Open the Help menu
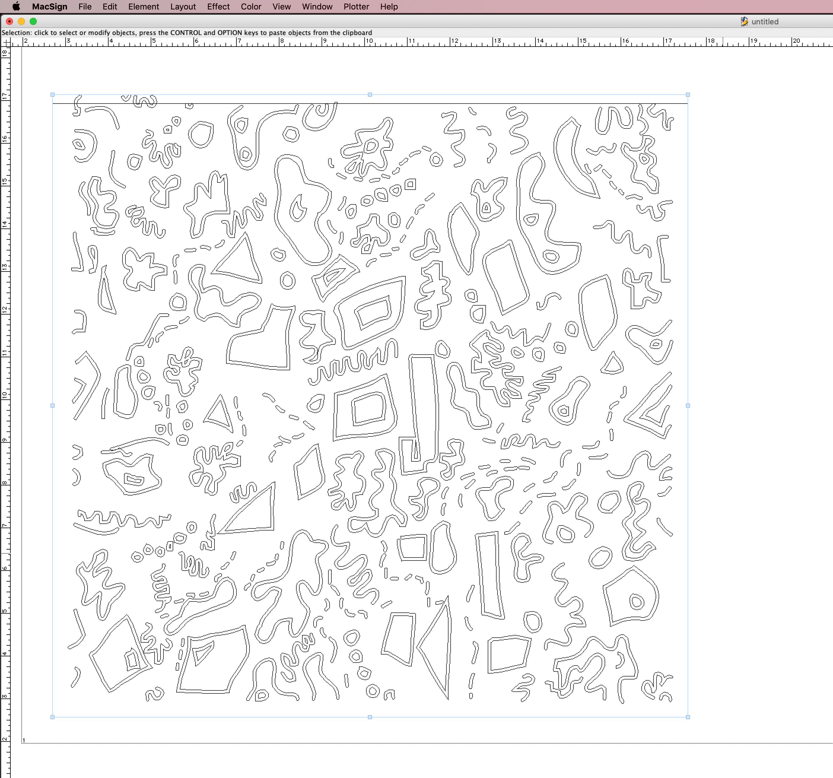The height and width of the screenshot is (778, 833). 389,7
